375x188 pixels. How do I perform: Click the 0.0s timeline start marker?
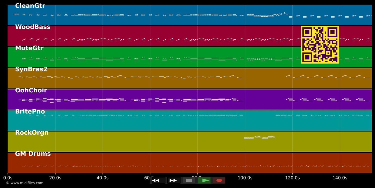click(x=8, y=178)
